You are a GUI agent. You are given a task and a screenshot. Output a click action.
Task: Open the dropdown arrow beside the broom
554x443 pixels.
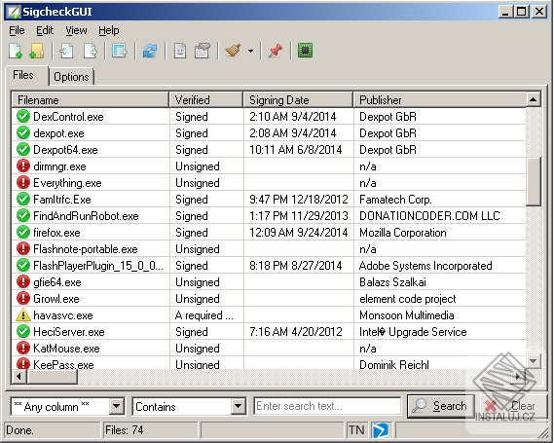pos(250,52)
